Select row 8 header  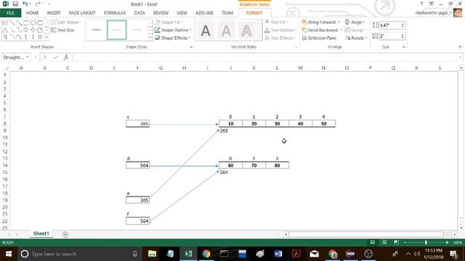click(5, 124)
